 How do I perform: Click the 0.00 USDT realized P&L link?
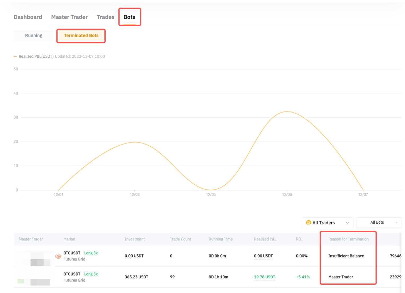[x=263, y=256]
